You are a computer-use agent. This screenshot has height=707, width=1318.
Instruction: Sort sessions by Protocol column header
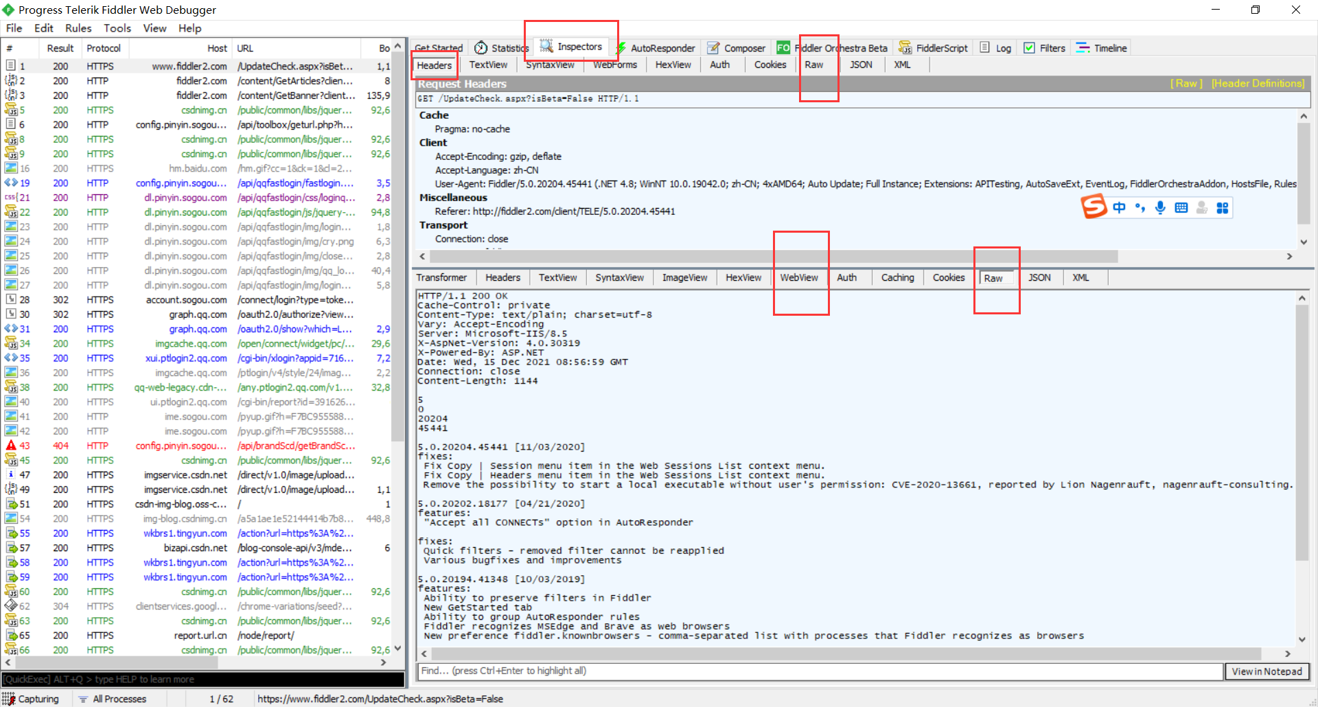104,48
